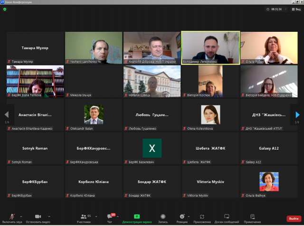Select Вікторія Костюк's video tile
The width and height of the screenshot is (304, 226).
tap(210, 81)
